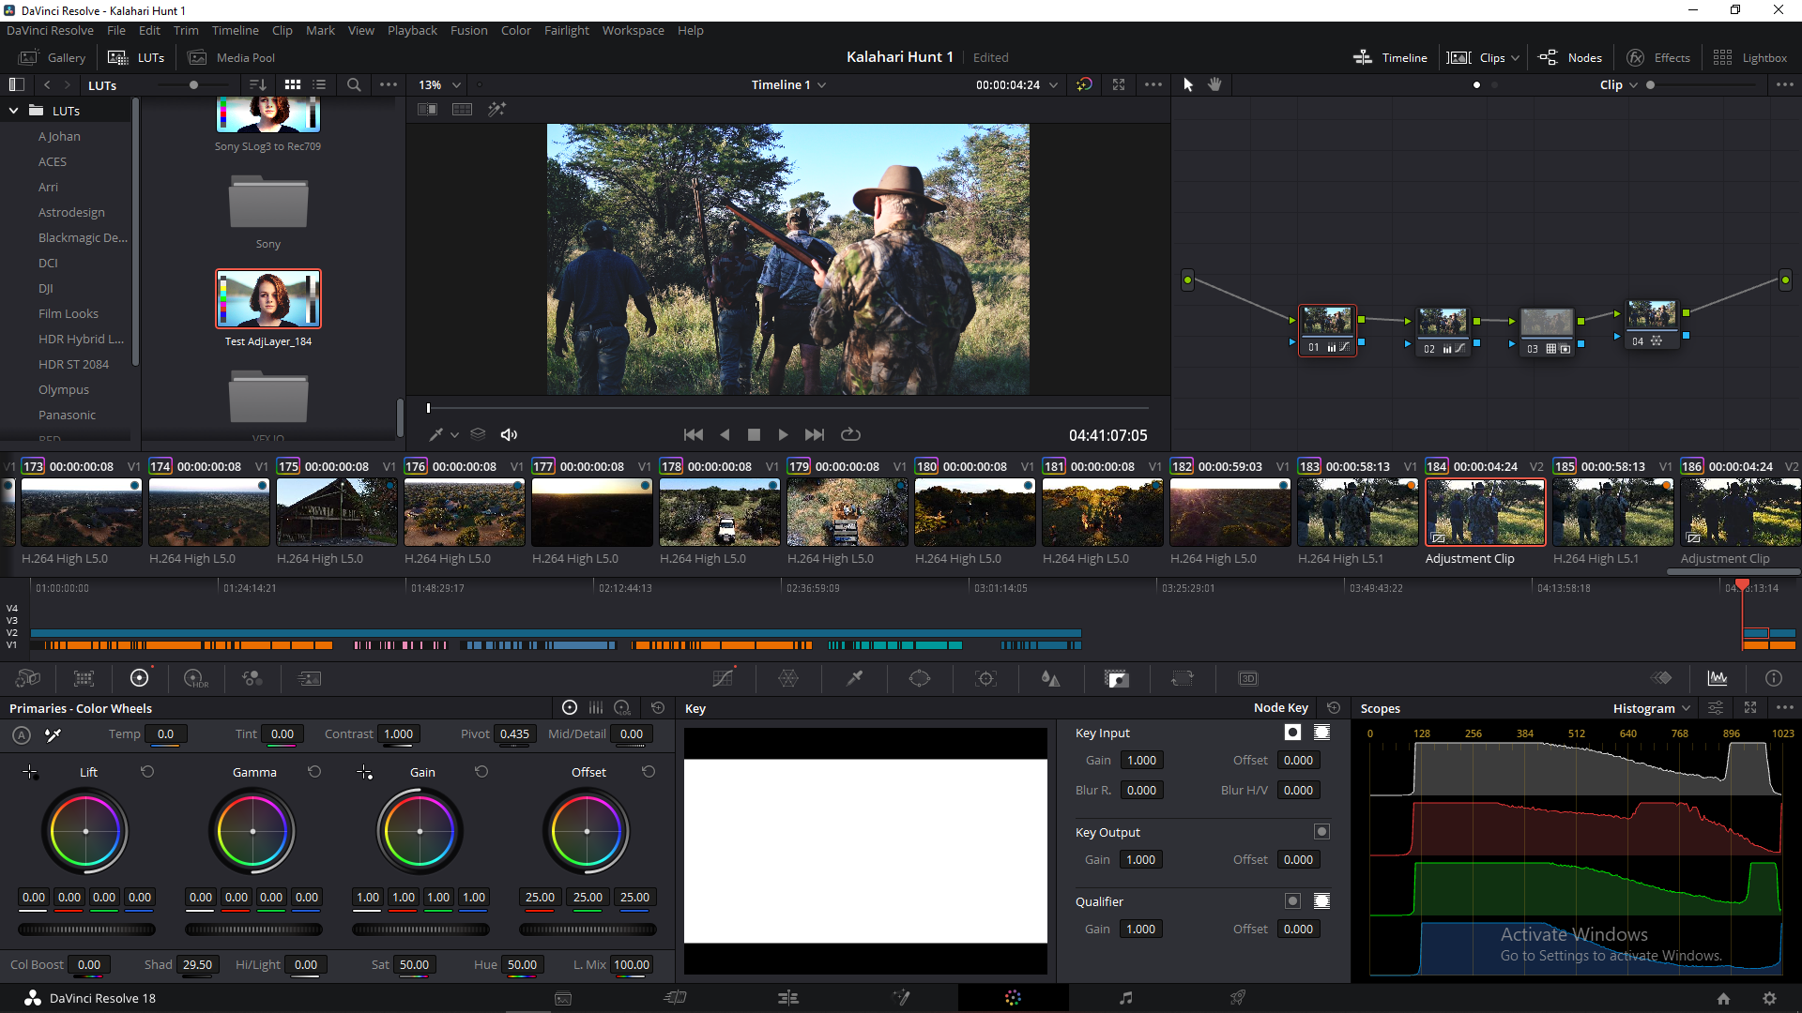Open the Timeline 1 name dropdown
This screenshot has width=1802, height=1013.
tap(788, 84)
